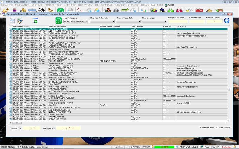Click the green refresh arrows icon

click(36, 21)
